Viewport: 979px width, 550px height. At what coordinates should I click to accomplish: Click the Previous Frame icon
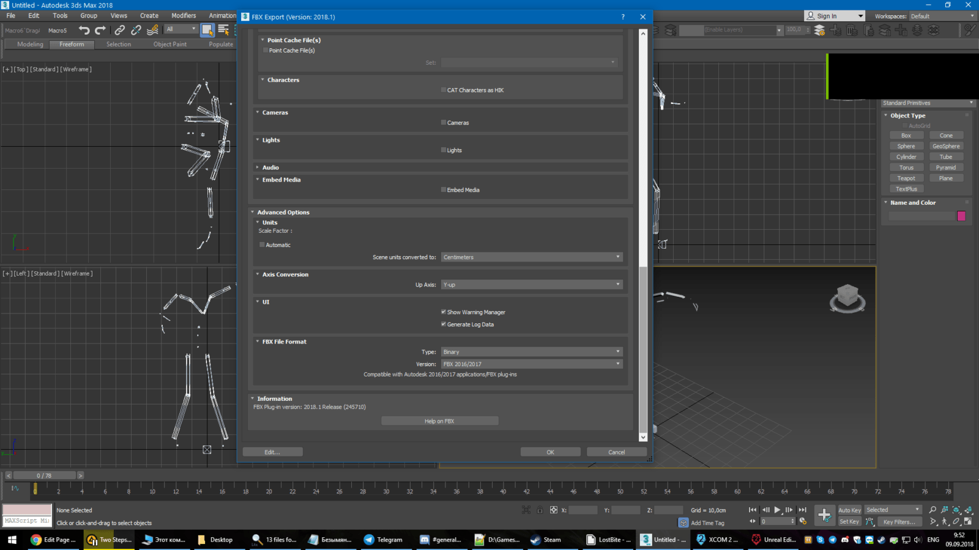pyautogui.click(x=765, y=510)
